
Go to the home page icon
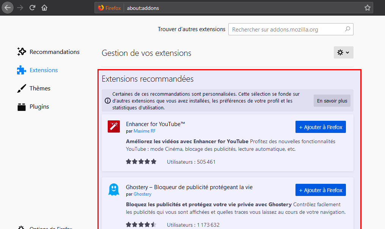(x=44, y=8)
